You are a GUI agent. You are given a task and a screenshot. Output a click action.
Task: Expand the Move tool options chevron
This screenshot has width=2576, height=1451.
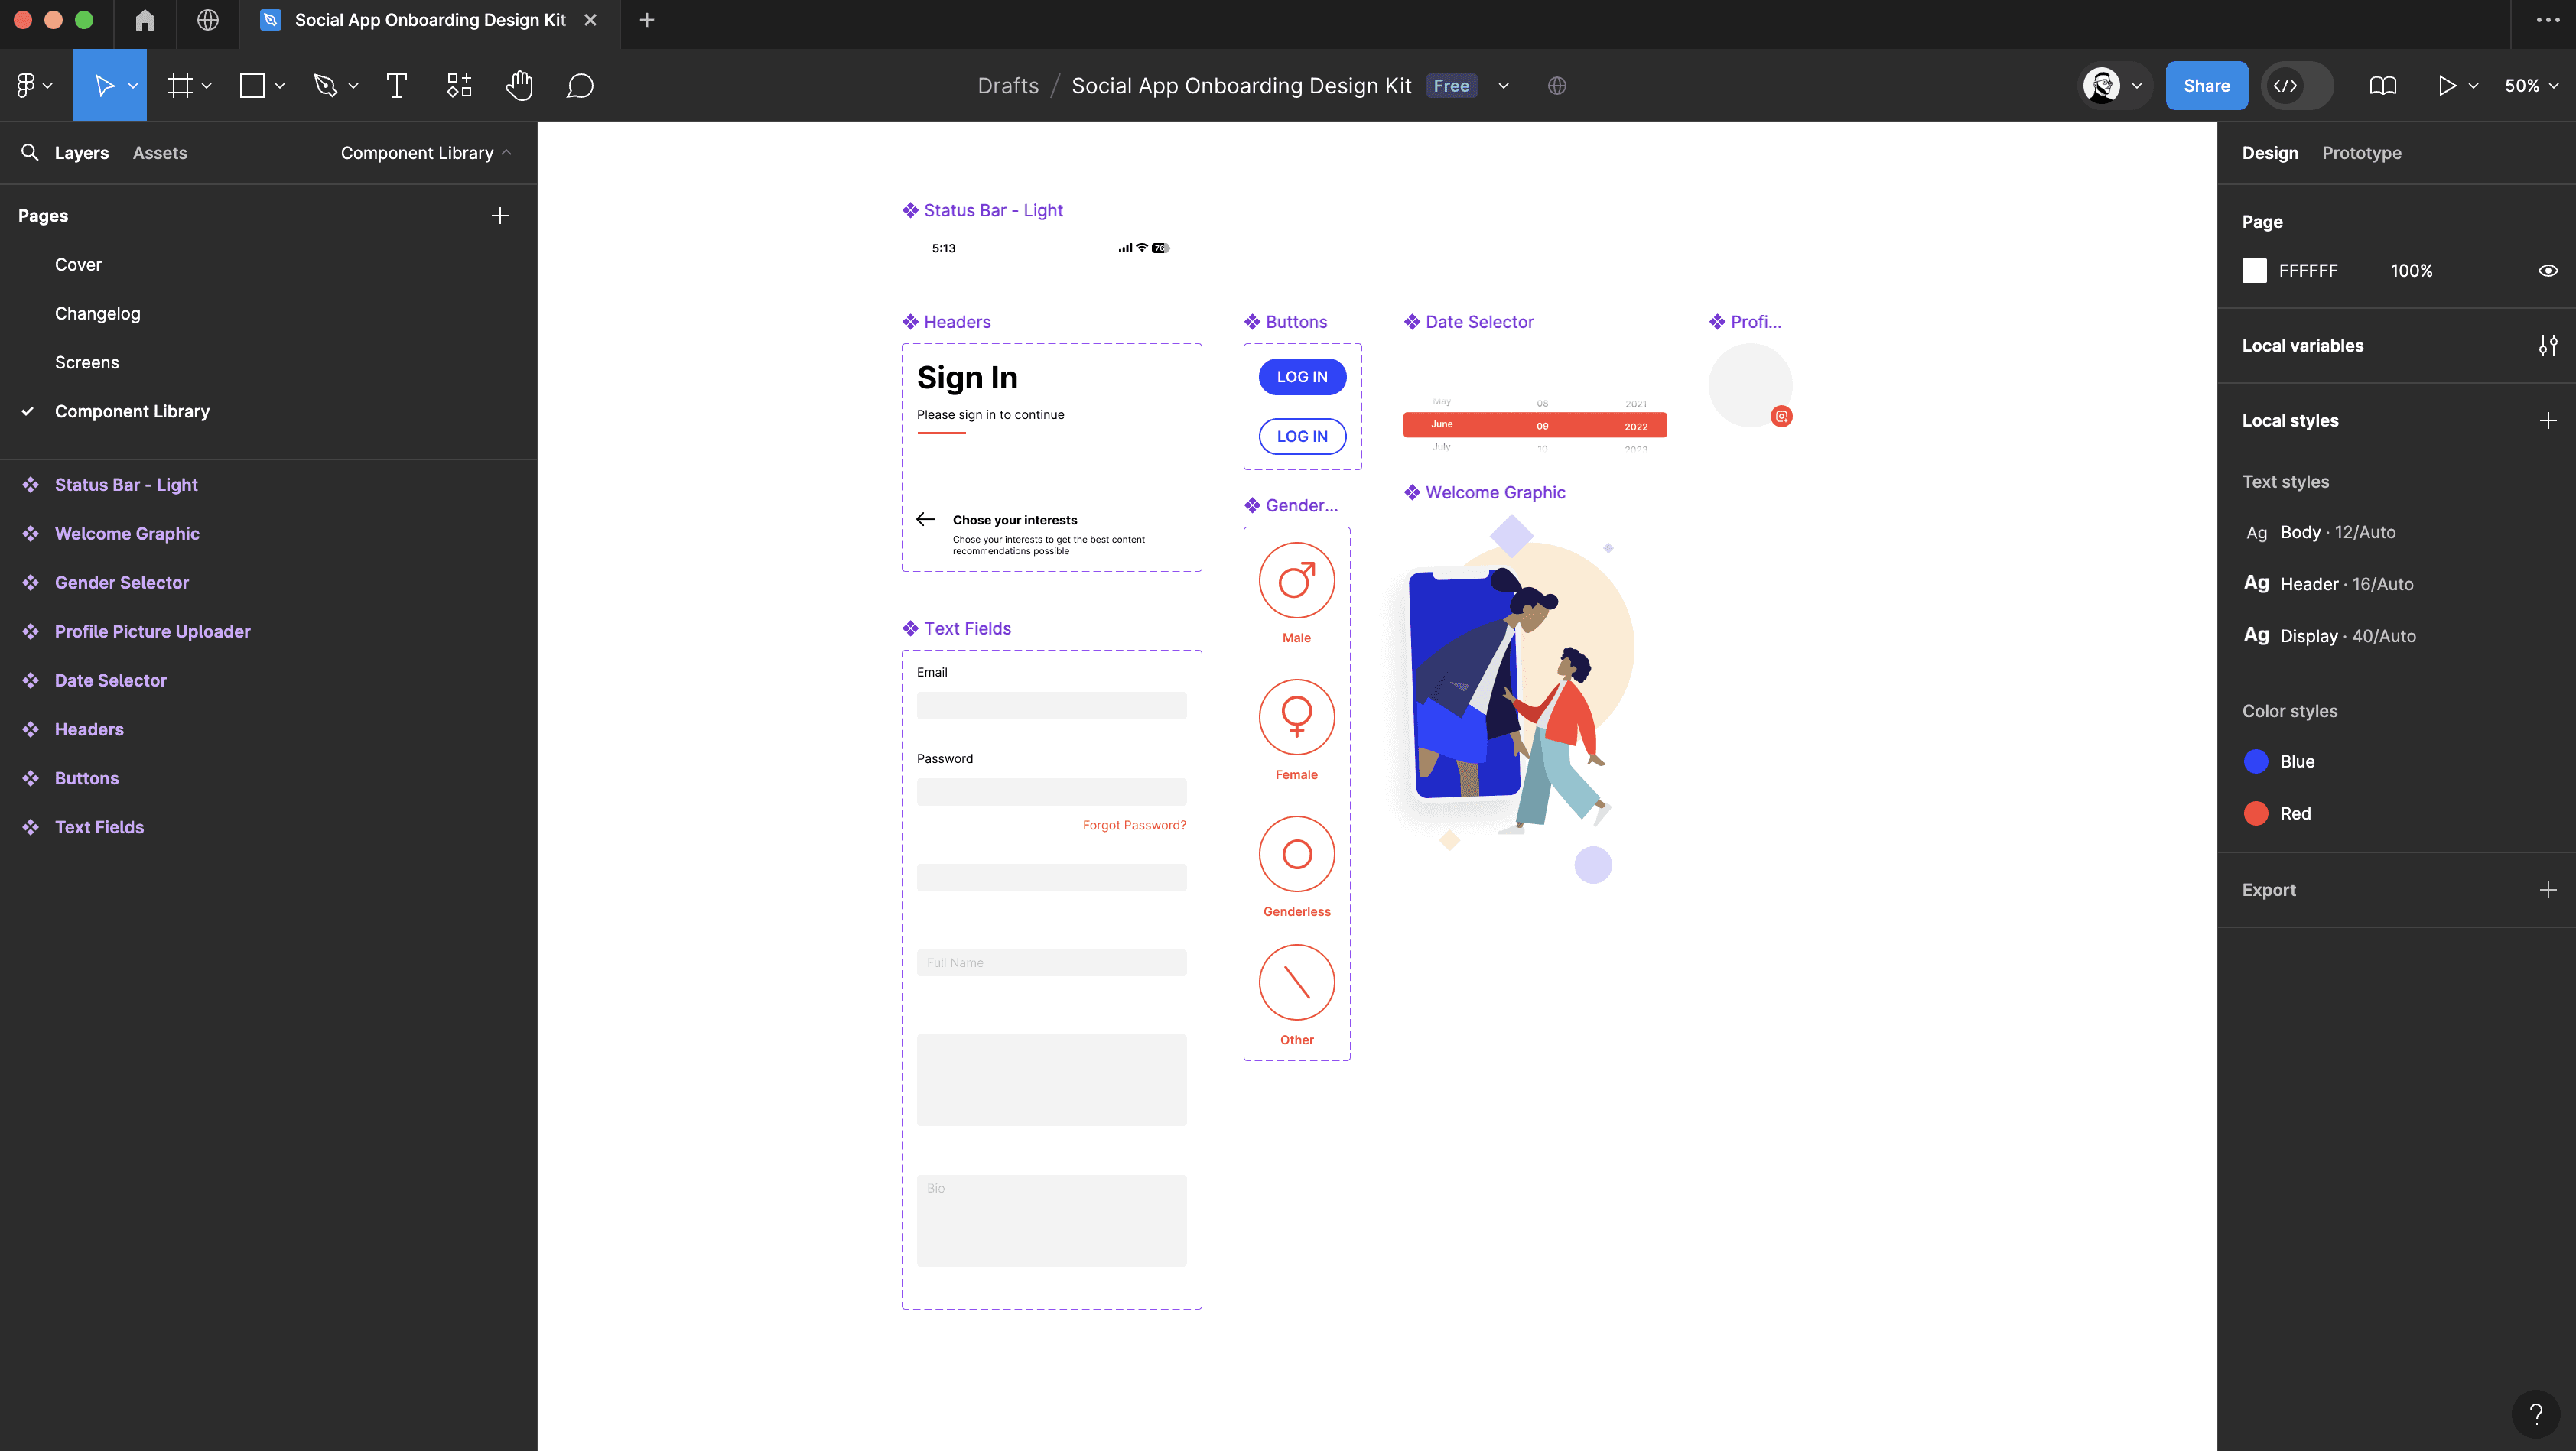coord(133,86)
